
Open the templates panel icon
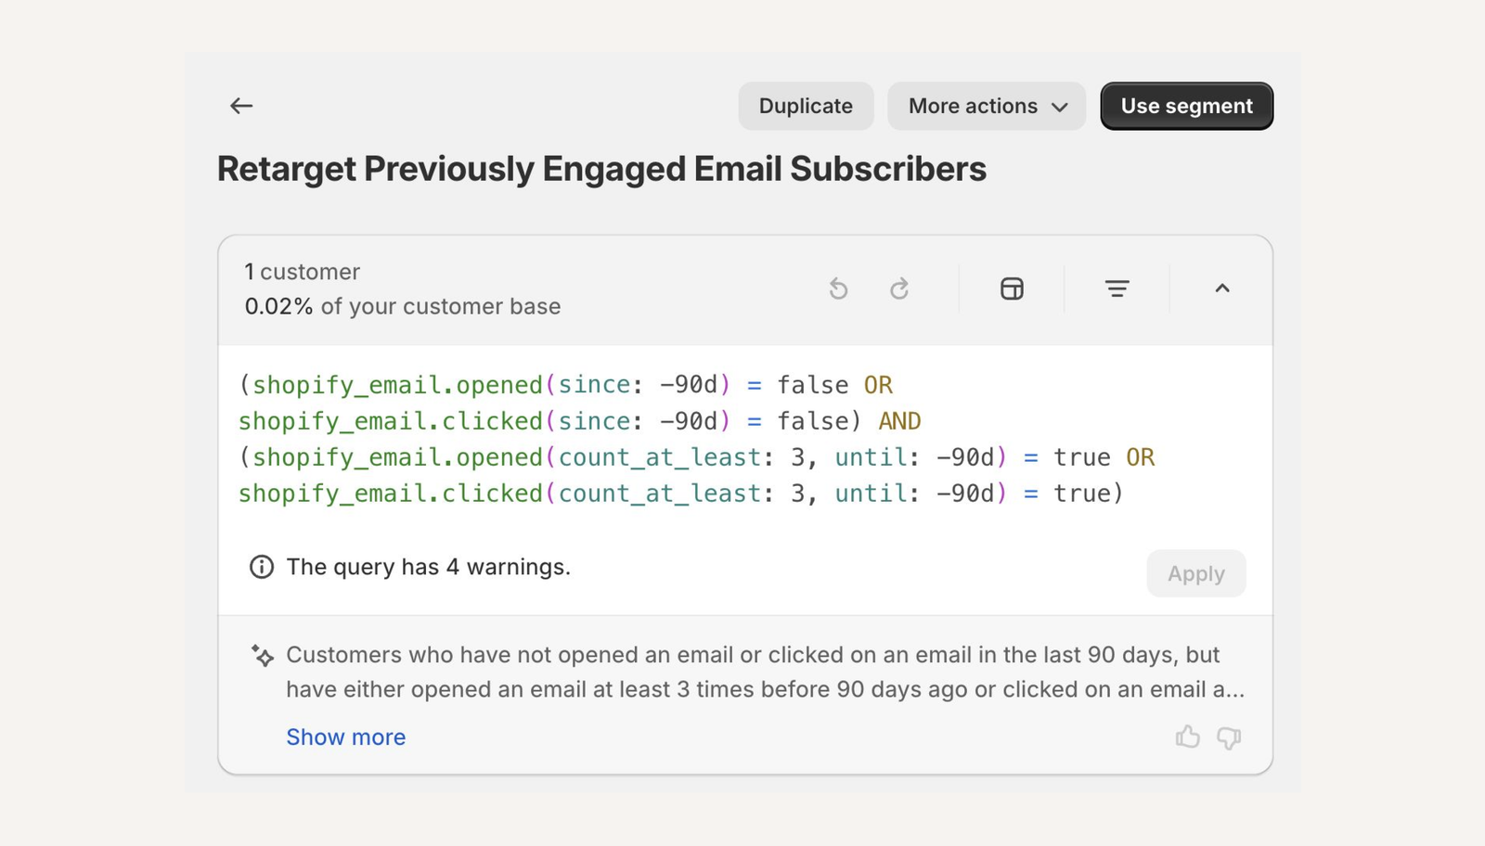click(1012, 288)
